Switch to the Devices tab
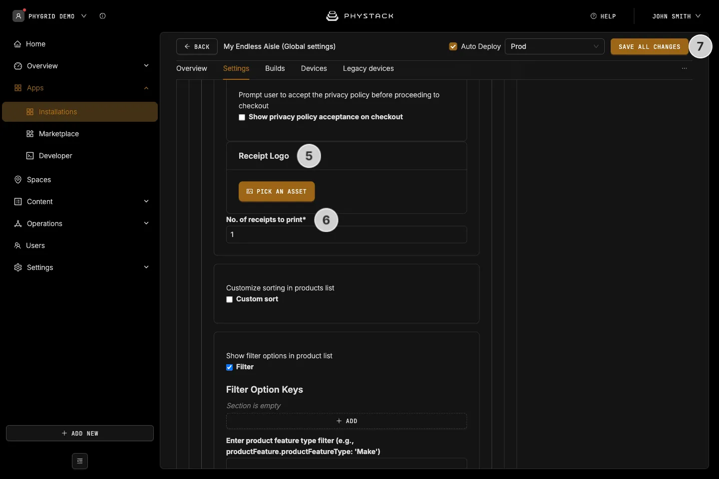The image size is (719, 479). coord(314,68)
